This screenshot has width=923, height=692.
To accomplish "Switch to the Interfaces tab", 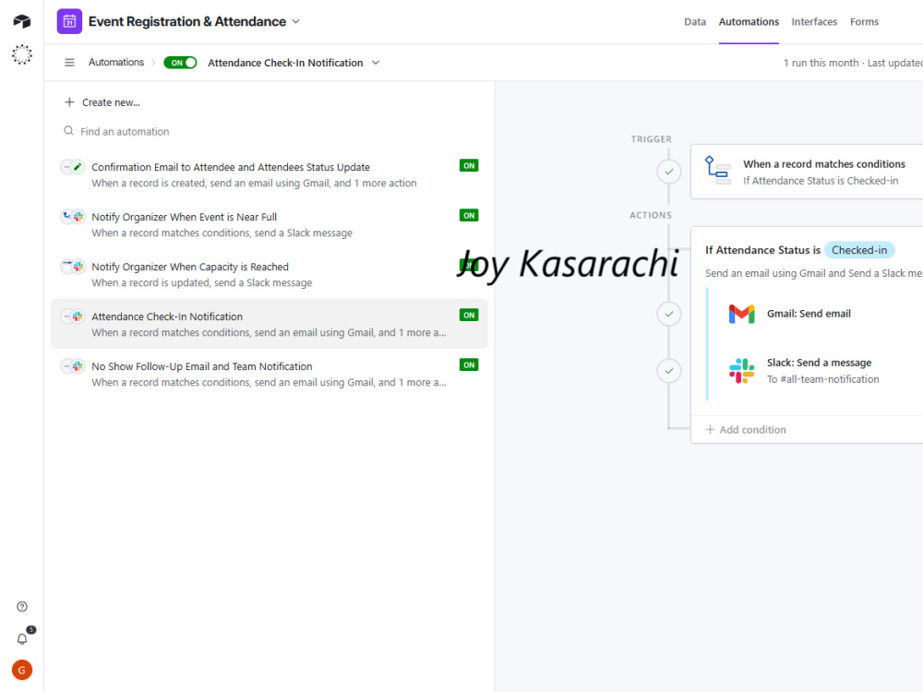I will 814,22.
